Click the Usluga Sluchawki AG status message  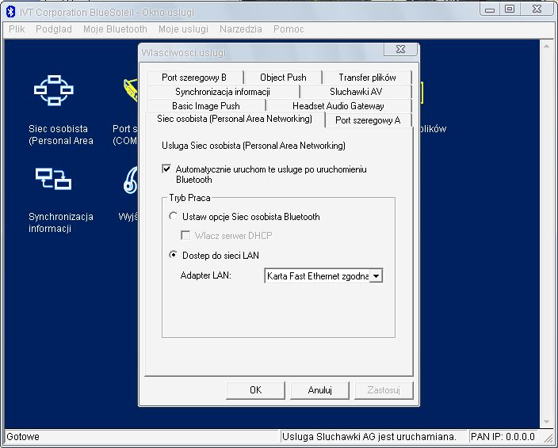[369, 437]
